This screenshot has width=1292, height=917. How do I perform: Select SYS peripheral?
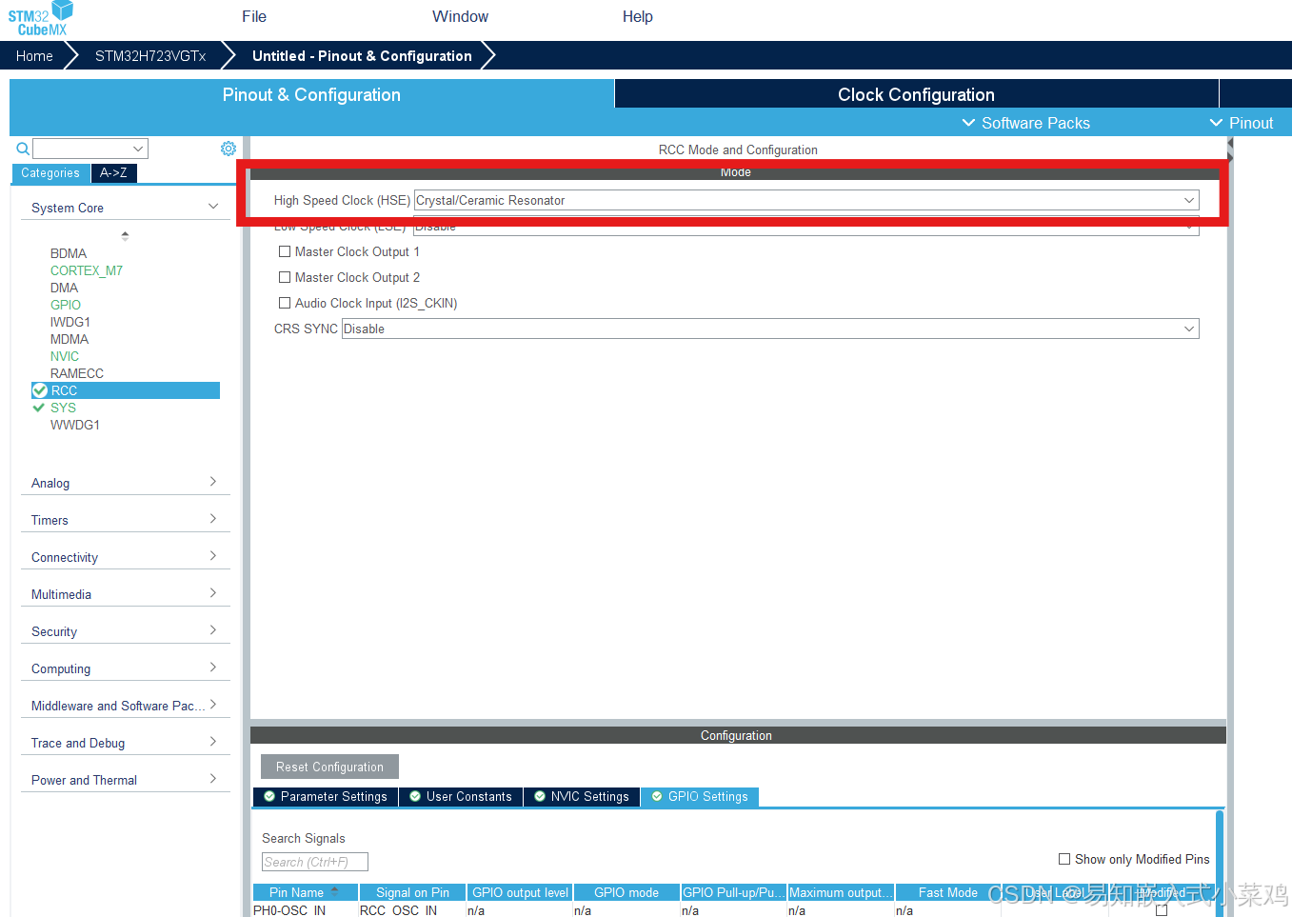[63, 408]
